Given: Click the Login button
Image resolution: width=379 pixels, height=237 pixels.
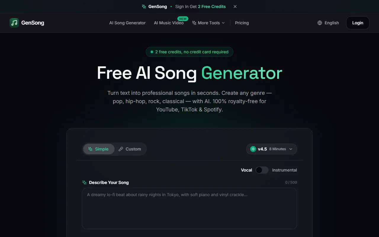Looking at the screenshot, I should coord(358,23).
